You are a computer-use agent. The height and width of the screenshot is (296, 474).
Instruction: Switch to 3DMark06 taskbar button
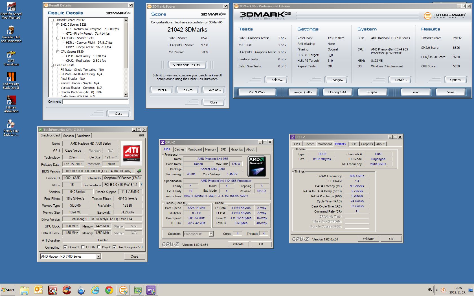123,290
